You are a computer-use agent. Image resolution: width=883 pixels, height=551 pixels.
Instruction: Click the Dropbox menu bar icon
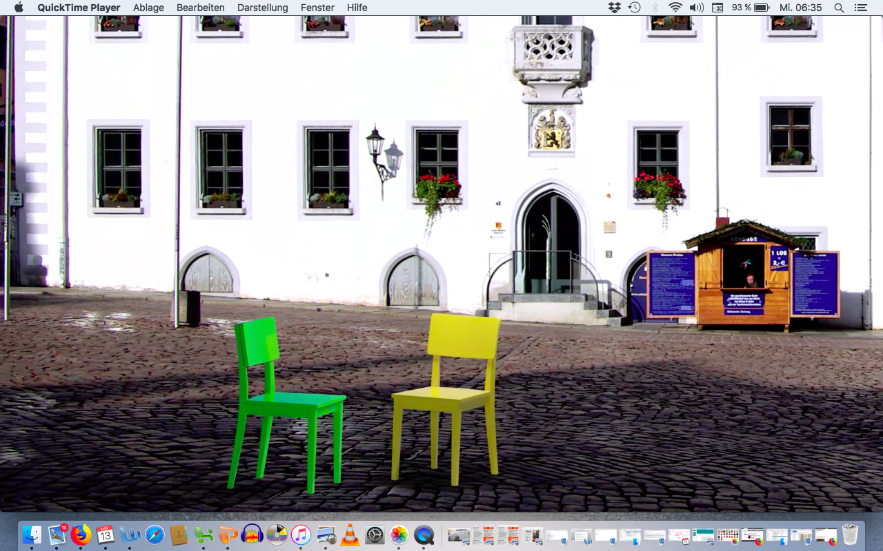pos(614,8)
